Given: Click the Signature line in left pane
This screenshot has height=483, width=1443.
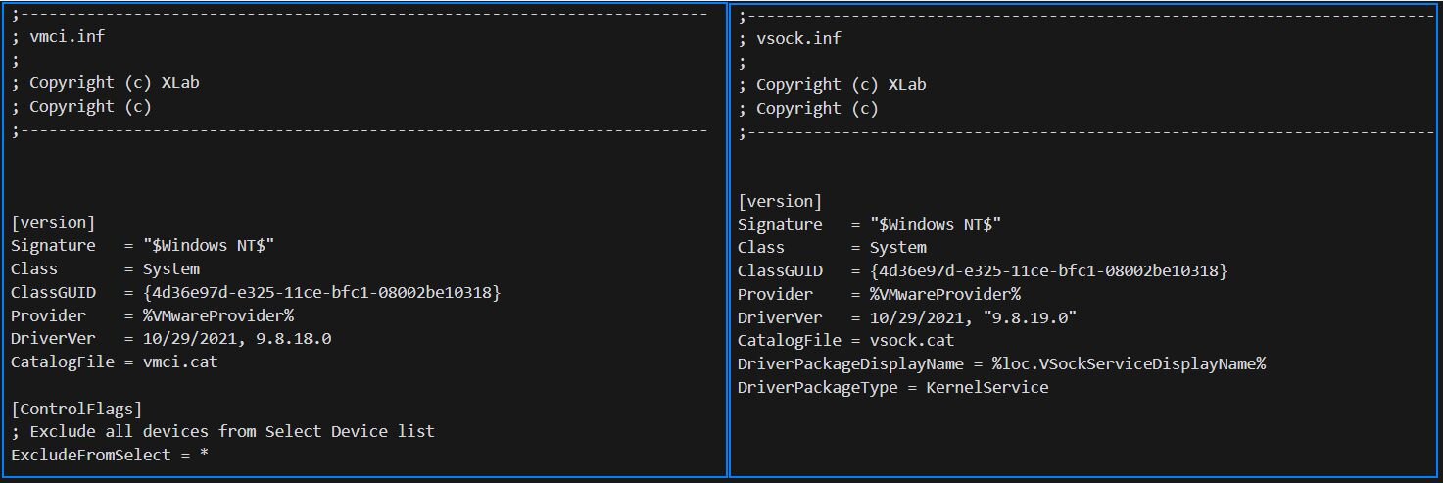Looking at the screenshot, I should (x=142, y=245).
